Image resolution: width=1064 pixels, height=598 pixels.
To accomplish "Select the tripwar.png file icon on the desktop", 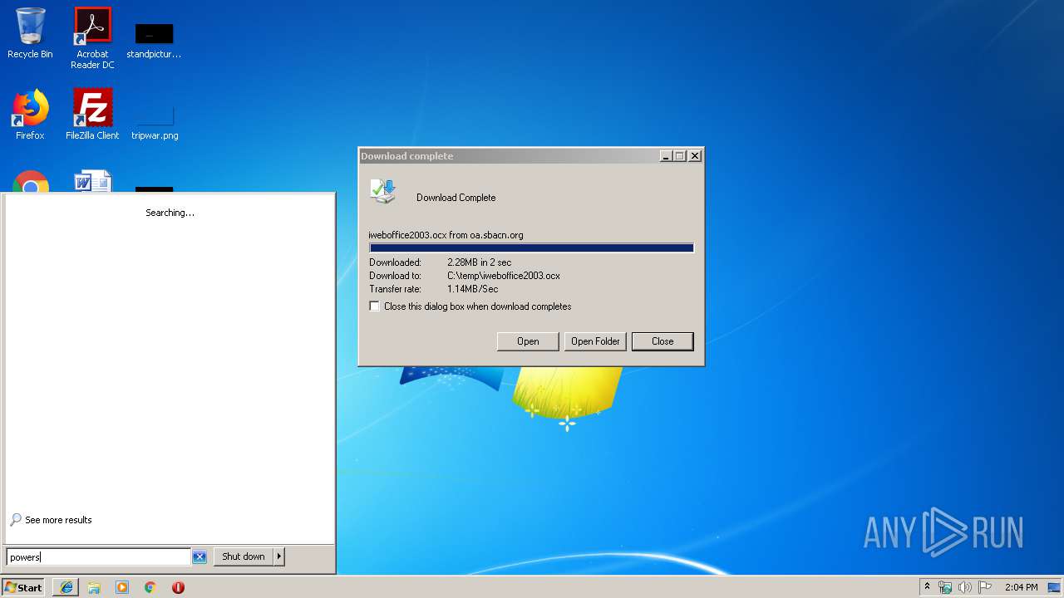I will tap(155, 121).
